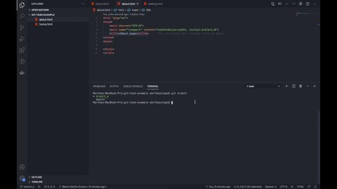337x189 pixels.
Task: Select the Terminal panel tab
Action: click(153, 86)
